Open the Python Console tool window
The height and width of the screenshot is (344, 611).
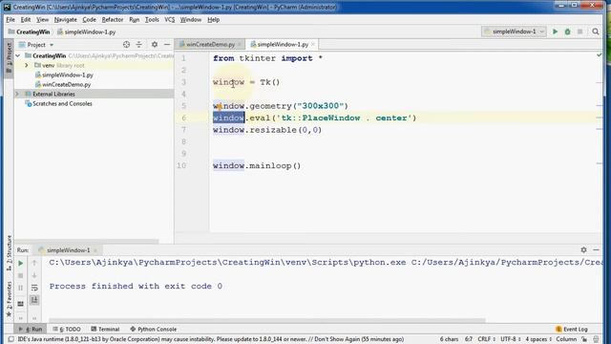coord(153,329)
